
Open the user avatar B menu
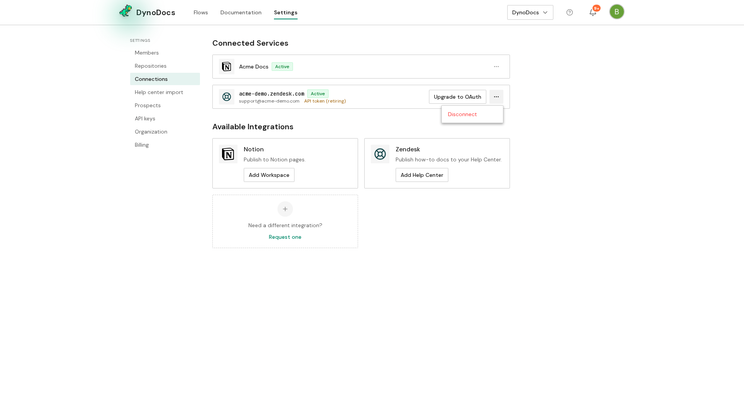tap(617, 12)
